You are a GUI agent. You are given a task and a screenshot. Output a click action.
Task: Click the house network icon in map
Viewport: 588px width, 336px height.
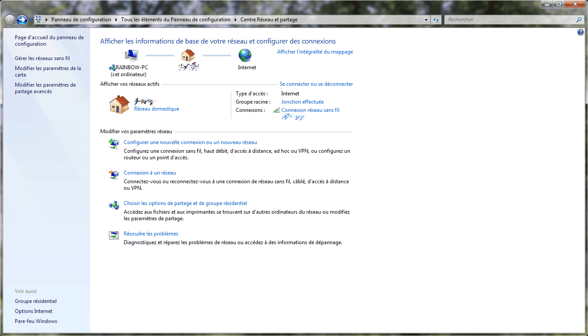tap(188, 55)
